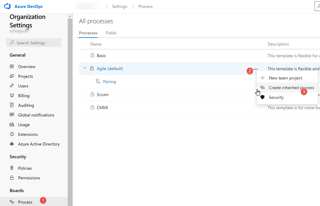Select Create inherited process menu item
The image size is (320, 206).
pos(287,87)
